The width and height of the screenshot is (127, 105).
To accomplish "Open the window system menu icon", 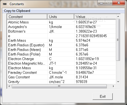I will pos(5,4).
